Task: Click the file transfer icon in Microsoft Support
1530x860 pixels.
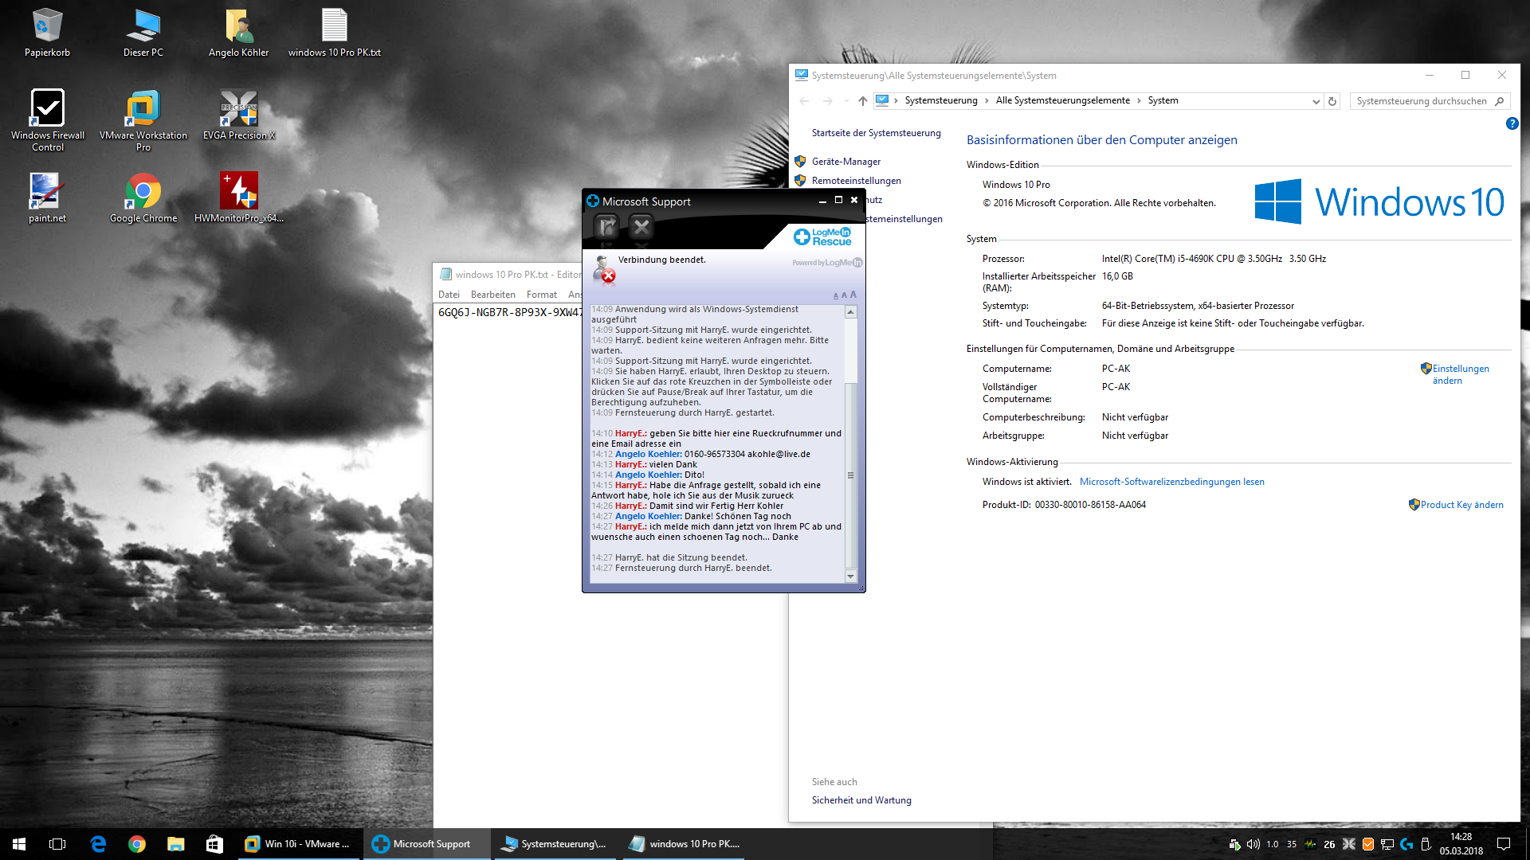Action: pyautogui.click(x=606, y=228)
